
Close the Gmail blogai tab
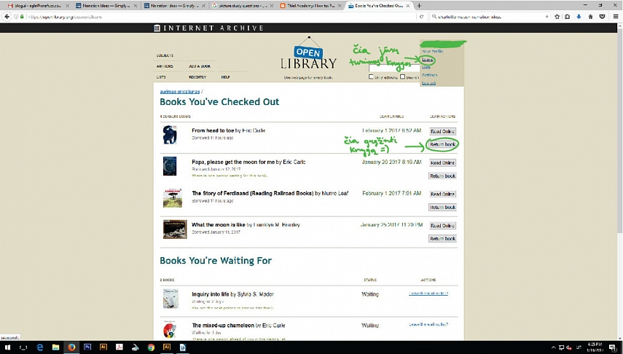(67, 6)
